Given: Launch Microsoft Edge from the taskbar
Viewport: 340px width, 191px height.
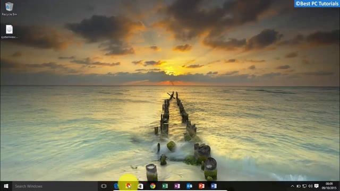Looking at the screenshot, I should [116, 186].
